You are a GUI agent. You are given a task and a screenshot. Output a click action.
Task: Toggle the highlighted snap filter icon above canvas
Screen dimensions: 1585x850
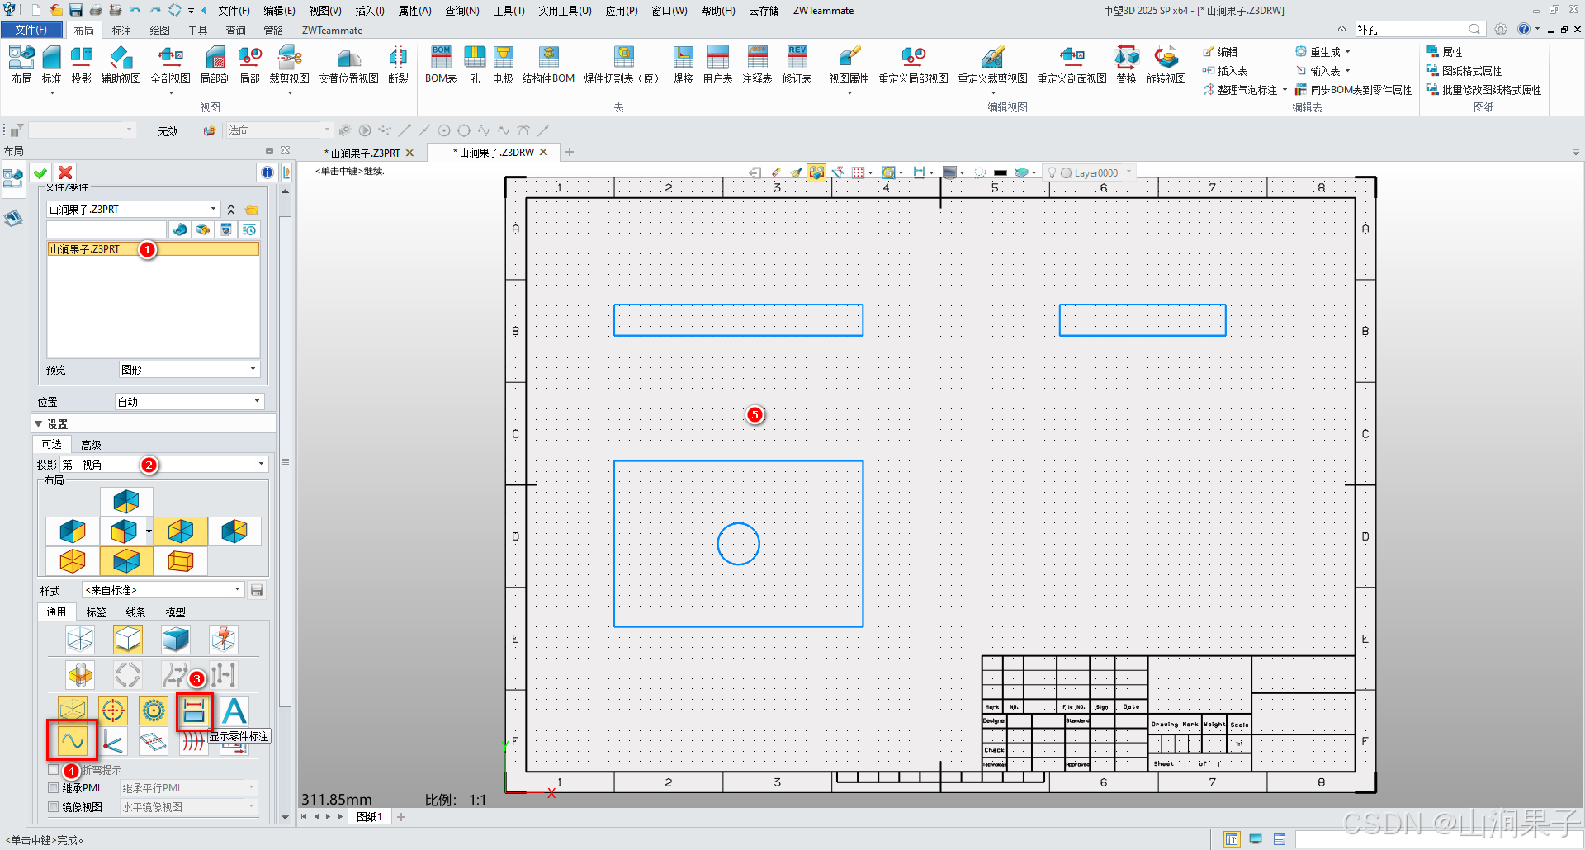tap(816, 172)
